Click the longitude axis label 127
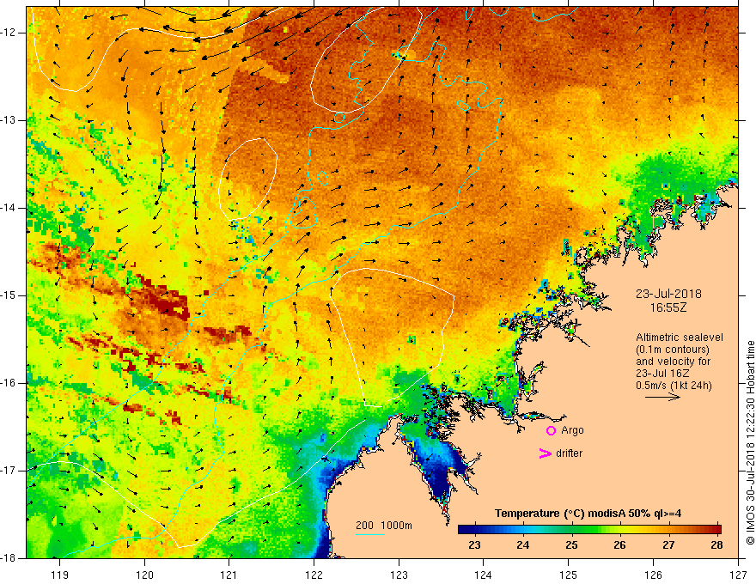This screenshot has width=756, height=584. click(x=738, y=575)
